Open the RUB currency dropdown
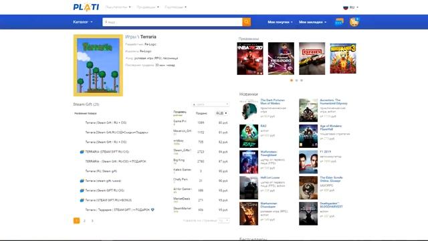The height and width of the screenshot is (241, 428). 221,113
